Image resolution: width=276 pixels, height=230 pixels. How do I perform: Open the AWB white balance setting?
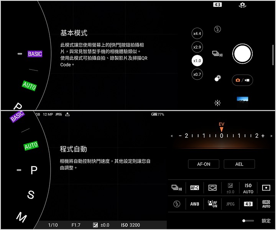tap(195, 204)
